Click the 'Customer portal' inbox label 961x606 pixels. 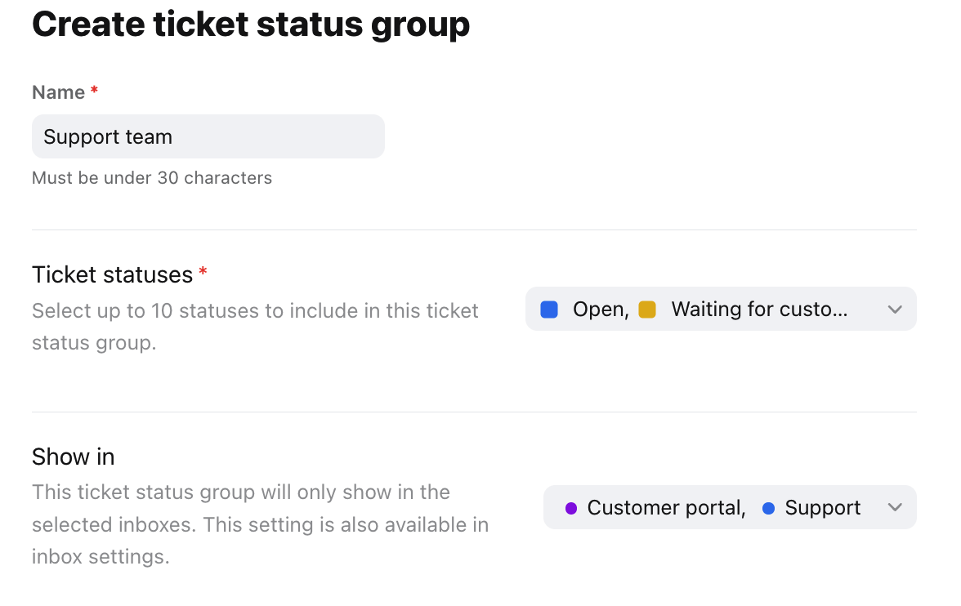coord(666,507)
